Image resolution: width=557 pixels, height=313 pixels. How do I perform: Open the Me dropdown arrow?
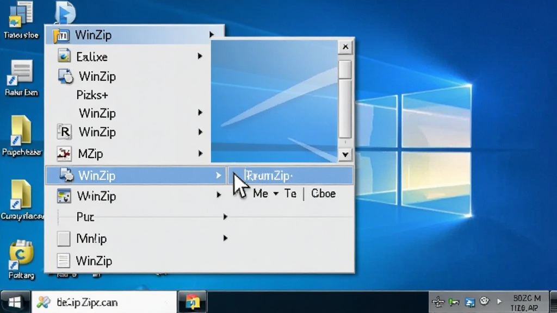276,194
